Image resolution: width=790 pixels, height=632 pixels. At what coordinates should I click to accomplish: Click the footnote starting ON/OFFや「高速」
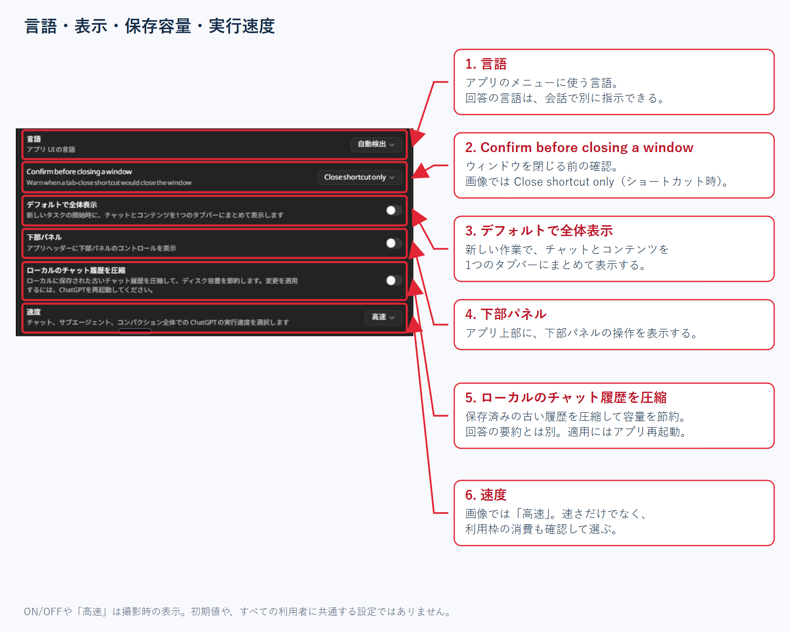pos(239,612)
